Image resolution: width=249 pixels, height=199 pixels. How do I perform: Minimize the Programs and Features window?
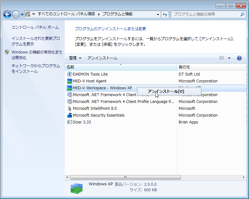(220, 6)
